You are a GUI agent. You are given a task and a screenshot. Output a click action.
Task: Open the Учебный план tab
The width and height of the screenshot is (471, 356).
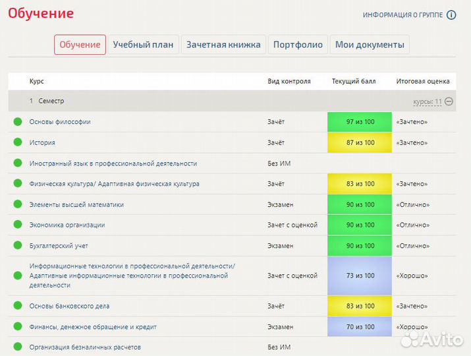coord(144,45)
